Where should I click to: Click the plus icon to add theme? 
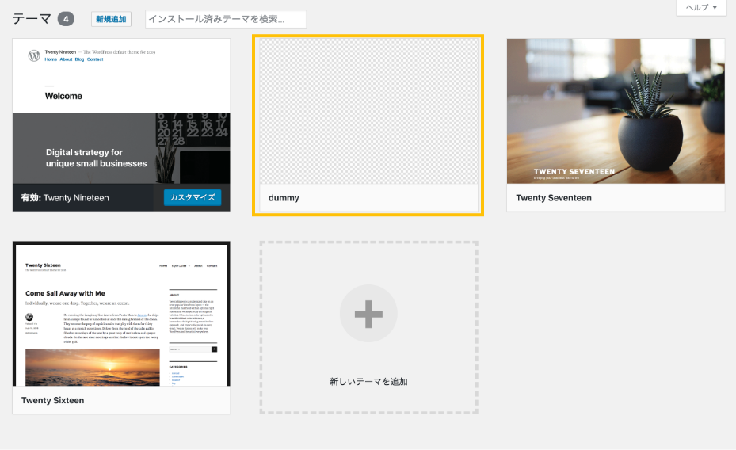click(x=368, y=314)
